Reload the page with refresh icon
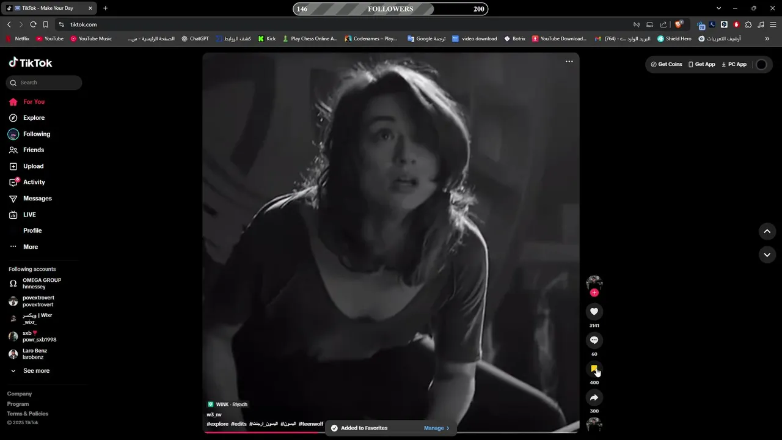Viewport: 782px width, 440px height. (x=33, y=24)
